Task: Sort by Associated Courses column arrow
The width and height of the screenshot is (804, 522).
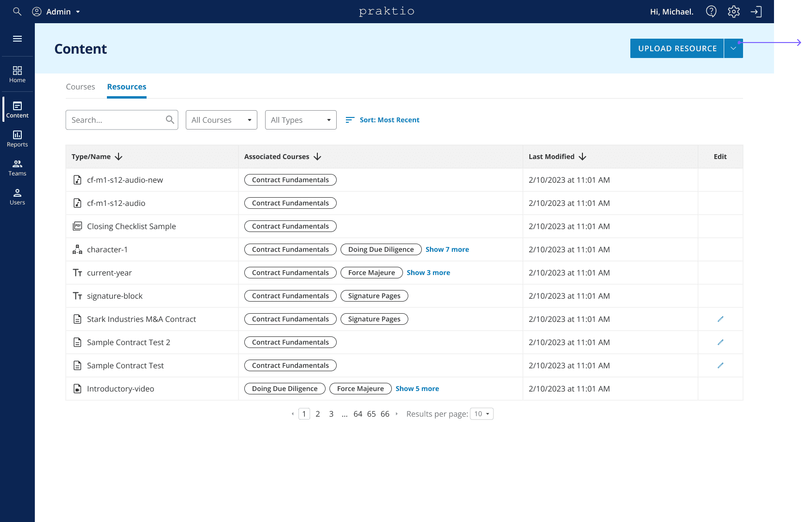Action: tap(317, 157)
